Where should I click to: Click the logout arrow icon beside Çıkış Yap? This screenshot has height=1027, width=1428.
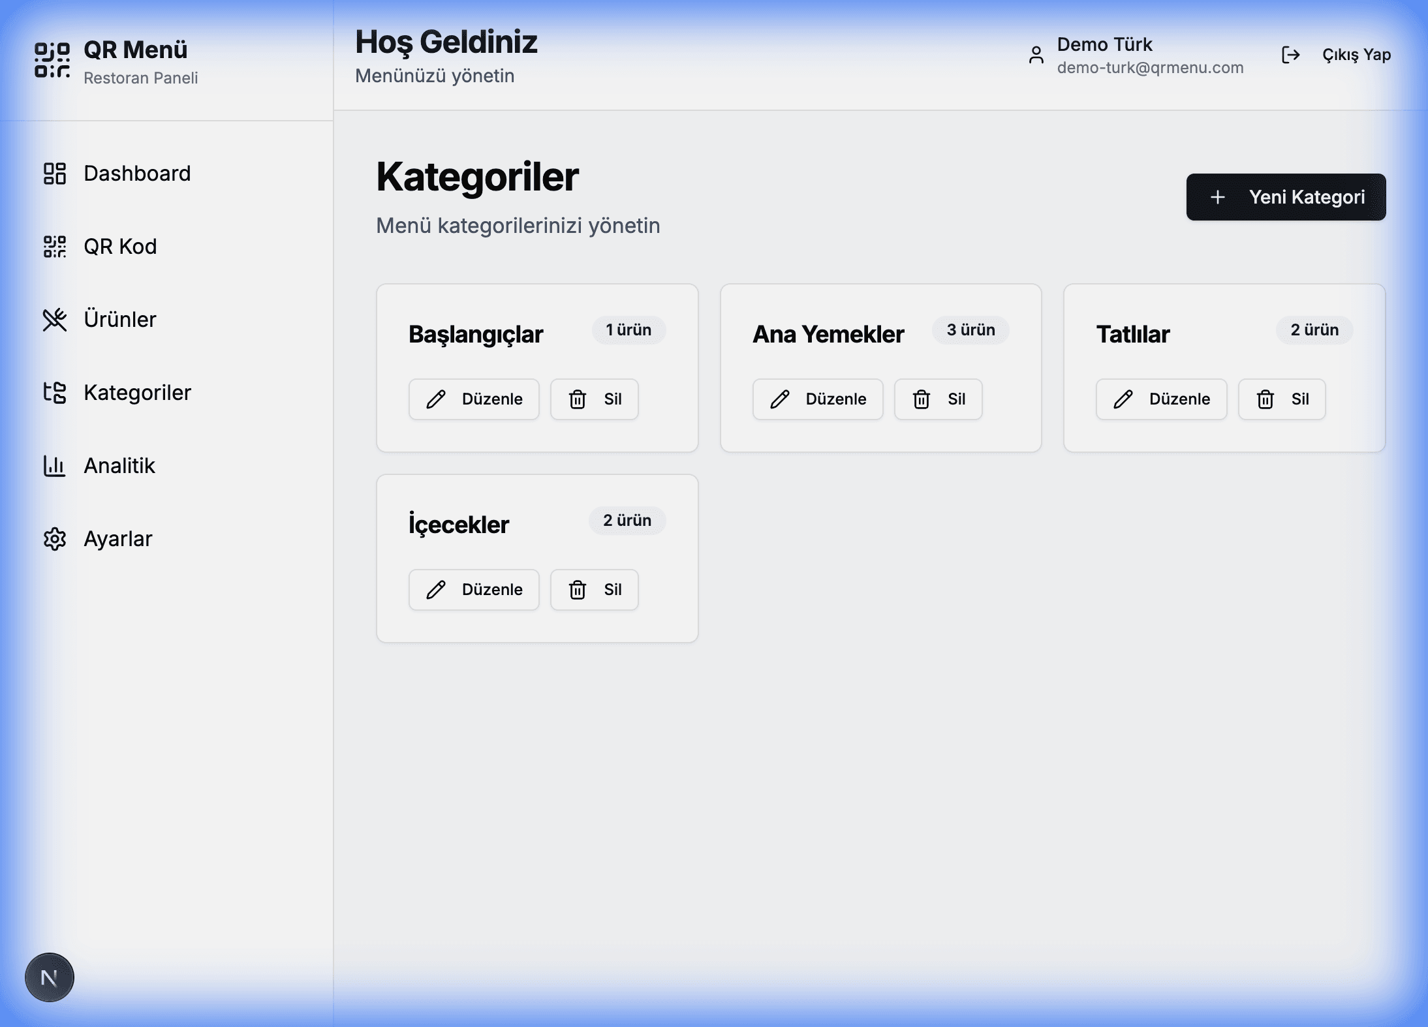coord(1292,55)
